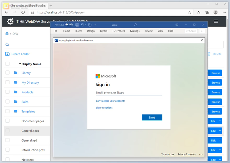Check the General.vsd checkbox
The height and width of the screenshot is (163, 230).
7,140
